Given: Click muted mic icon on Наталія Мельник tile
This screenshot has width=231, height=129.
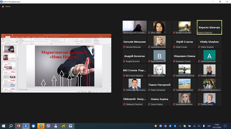Looking at the screenshot, I should pos(124,47).
